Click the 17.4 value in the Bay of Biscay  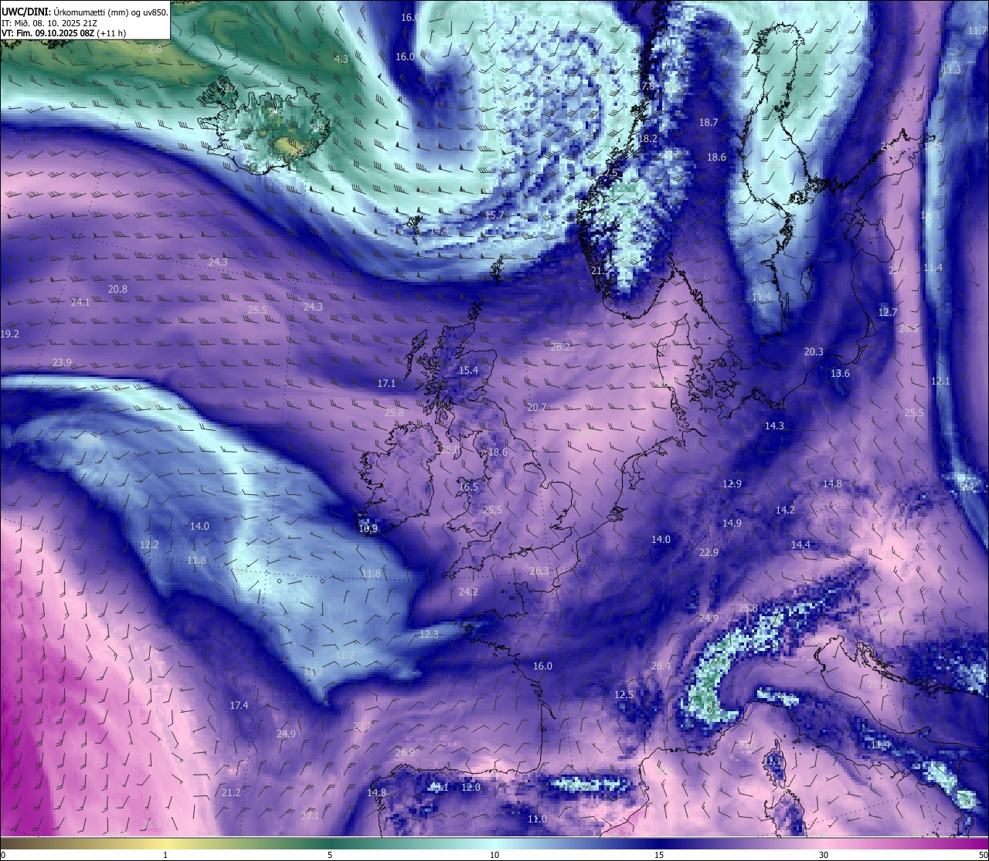(240, 706)
